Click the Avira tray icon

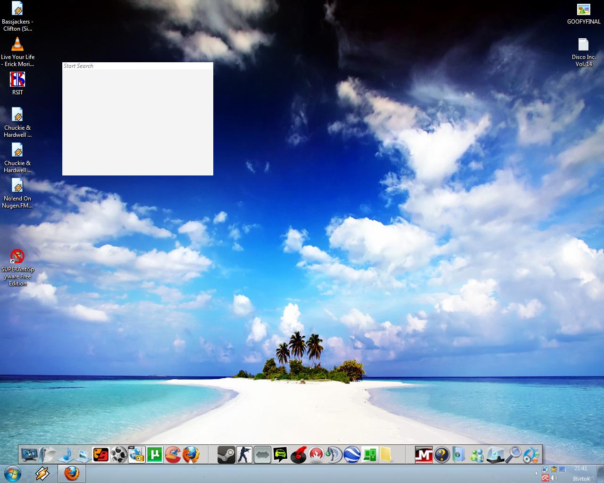(x=545, y=478)
